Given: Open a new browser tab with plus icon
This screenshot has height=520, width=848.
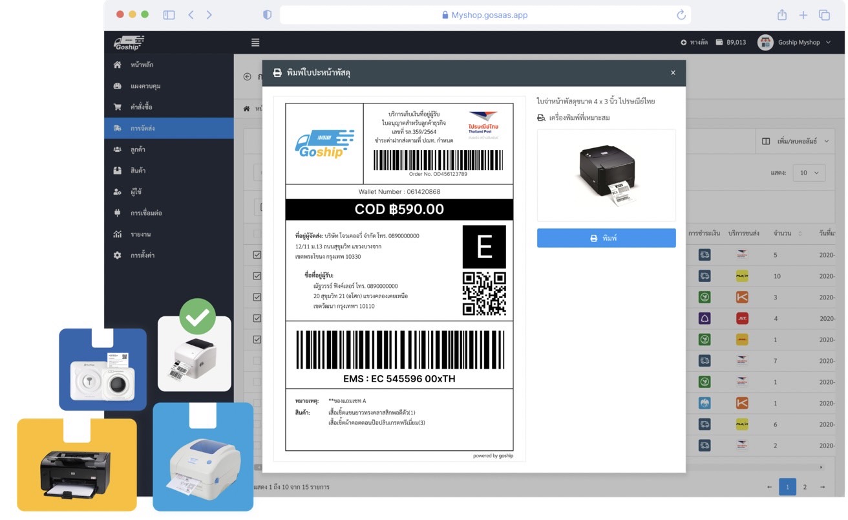Looking at the screenshot, I should click(803, 15).
